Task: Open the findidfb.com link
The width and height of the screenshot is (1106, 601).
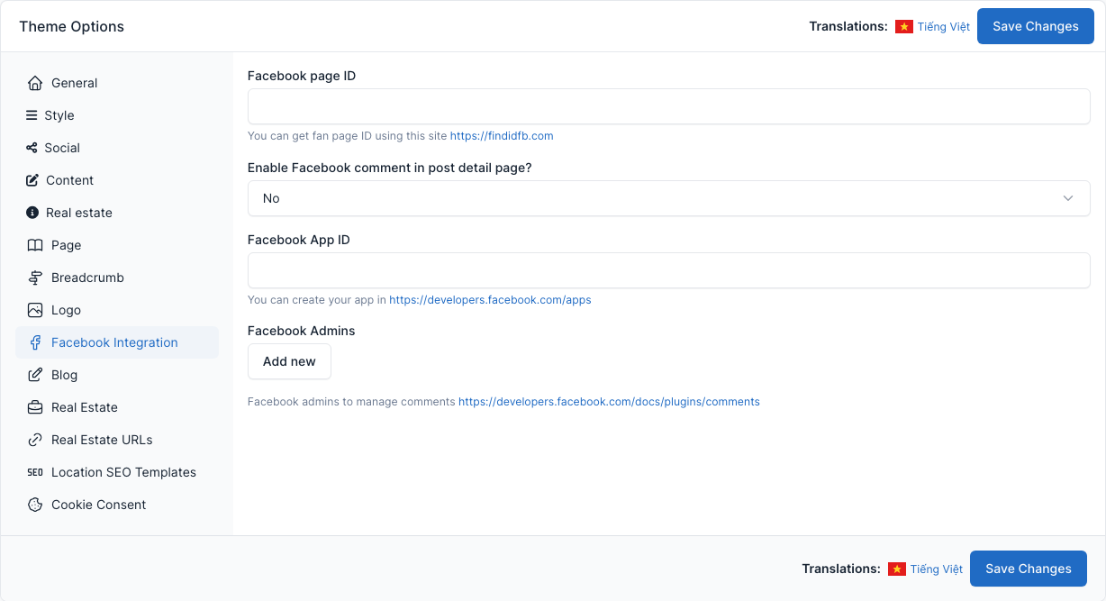Action: (x=502, y=136)
